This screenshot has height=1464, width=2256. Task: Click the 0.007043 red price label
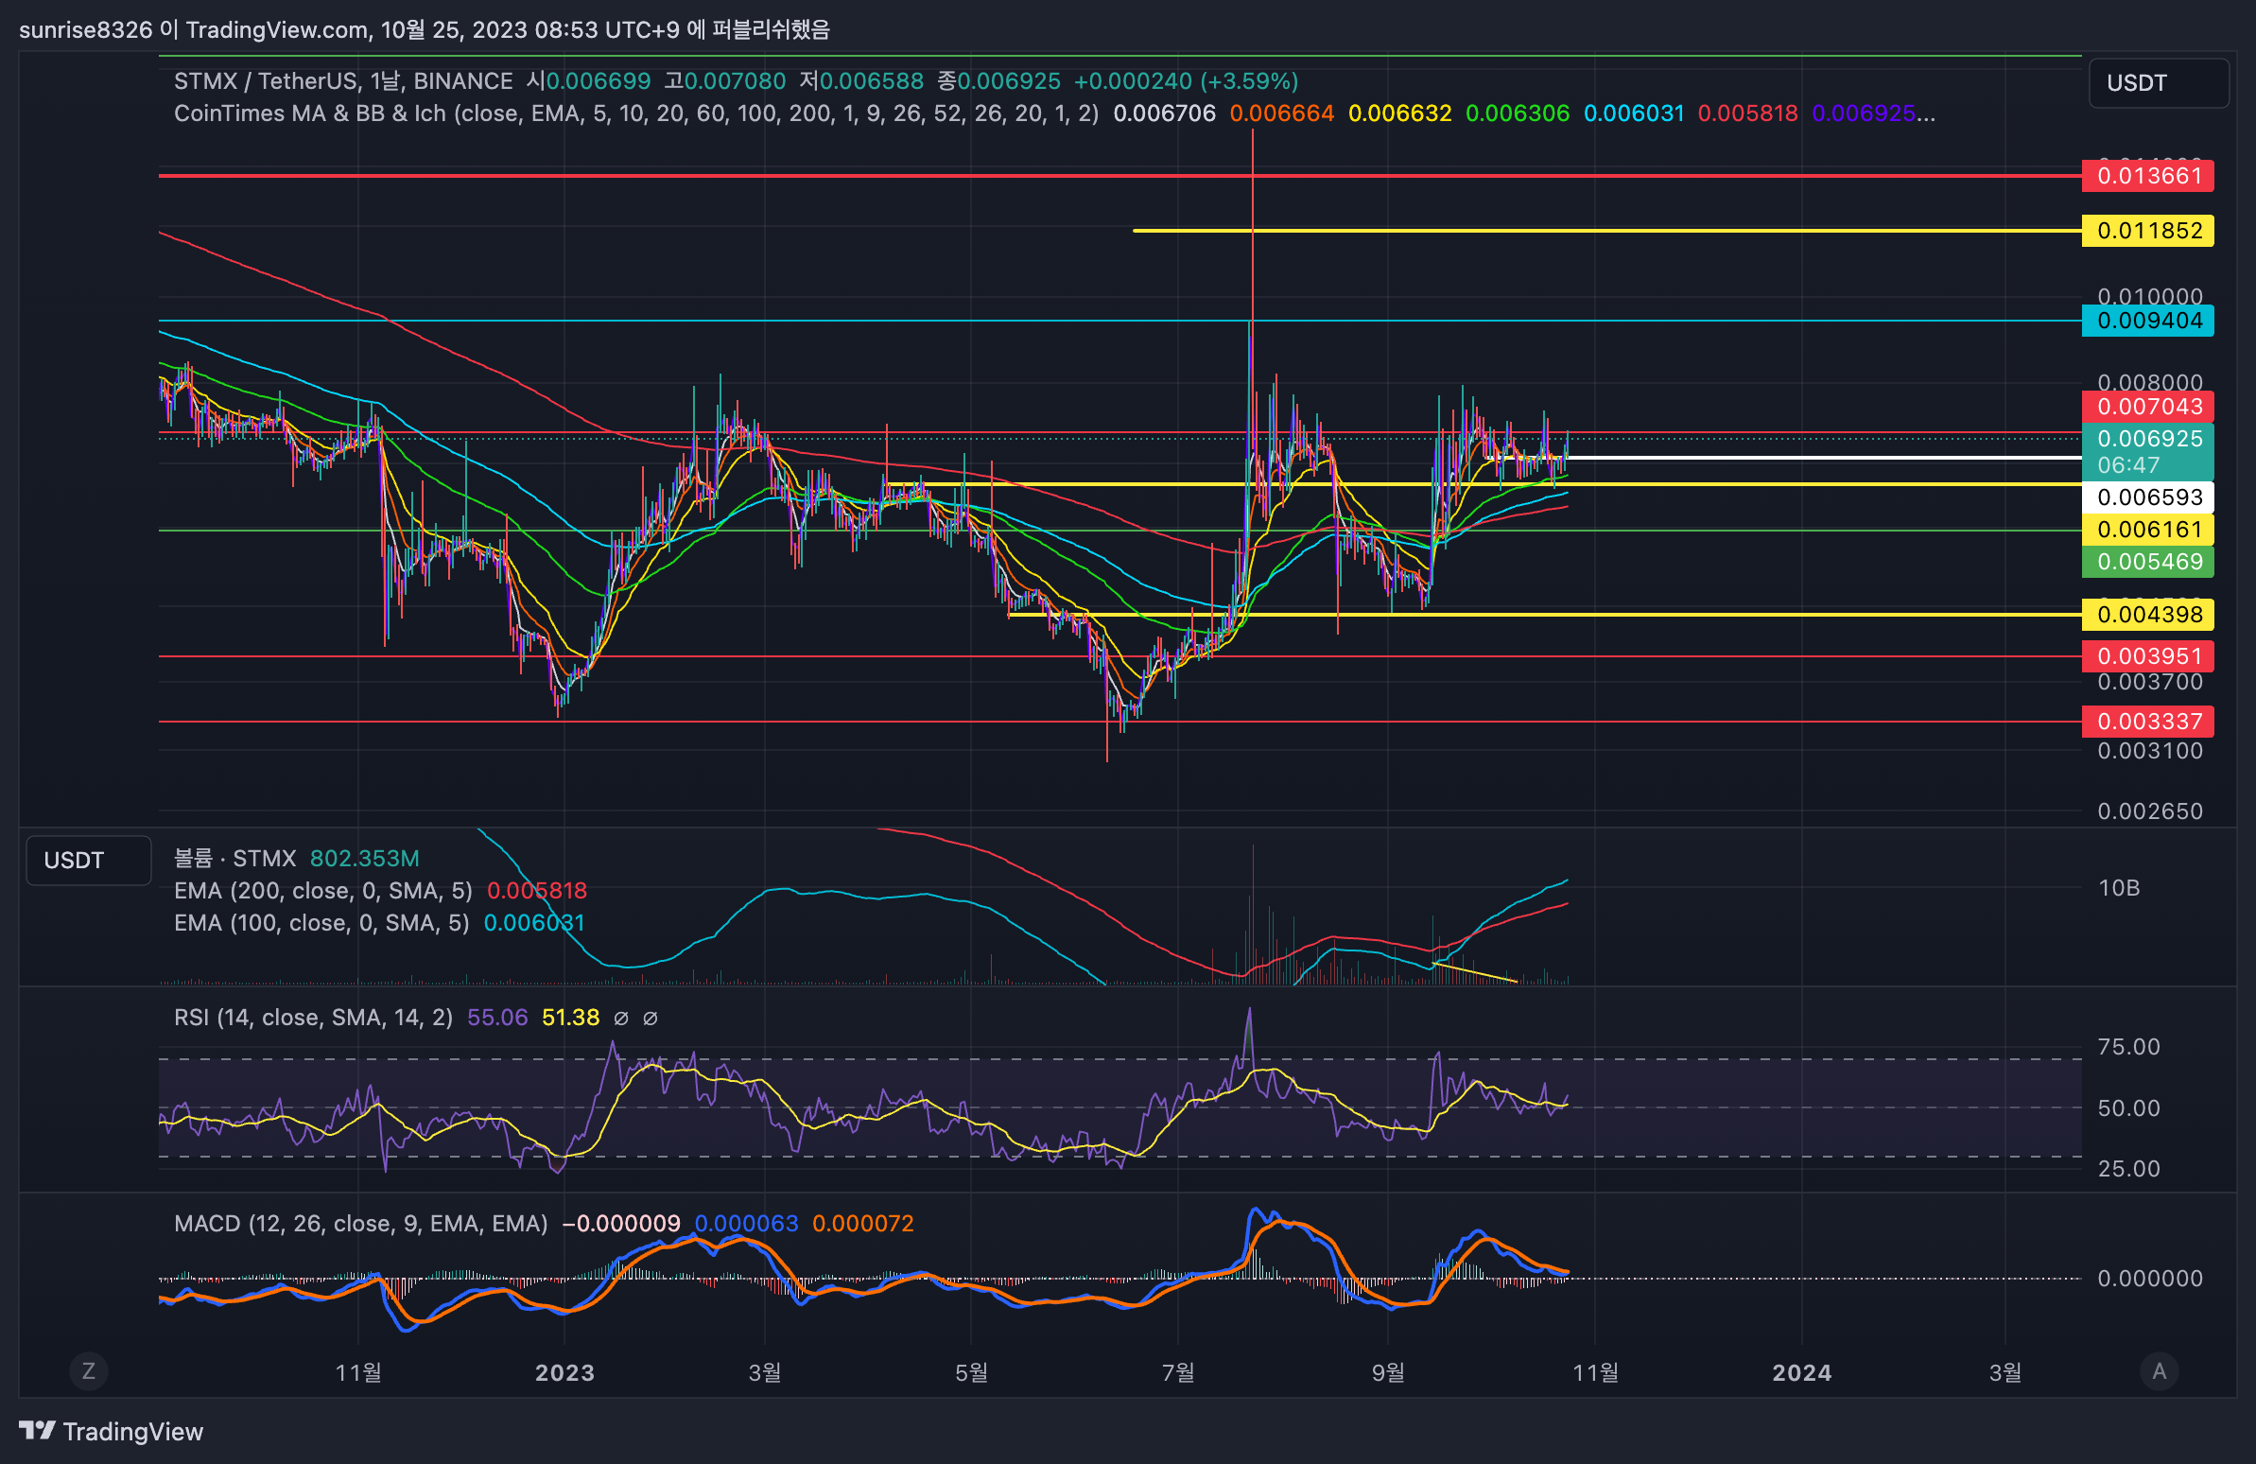pyautogui.click(x=2146, y=407)
